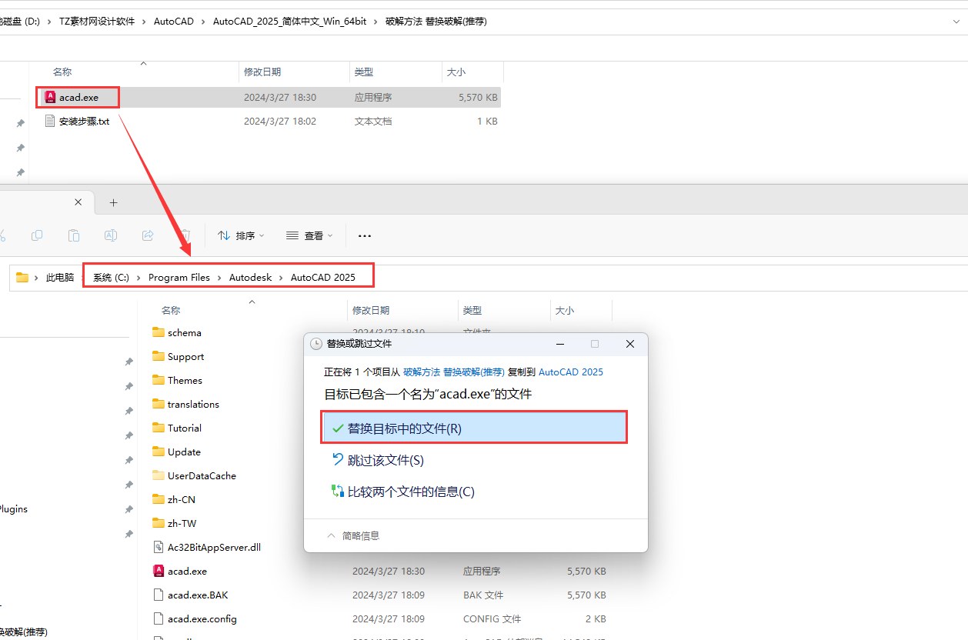Click the AutoCAD 2025 destination link in dialog
The height and width of the screenshot is (640, 968).
[x=571, y=372]
